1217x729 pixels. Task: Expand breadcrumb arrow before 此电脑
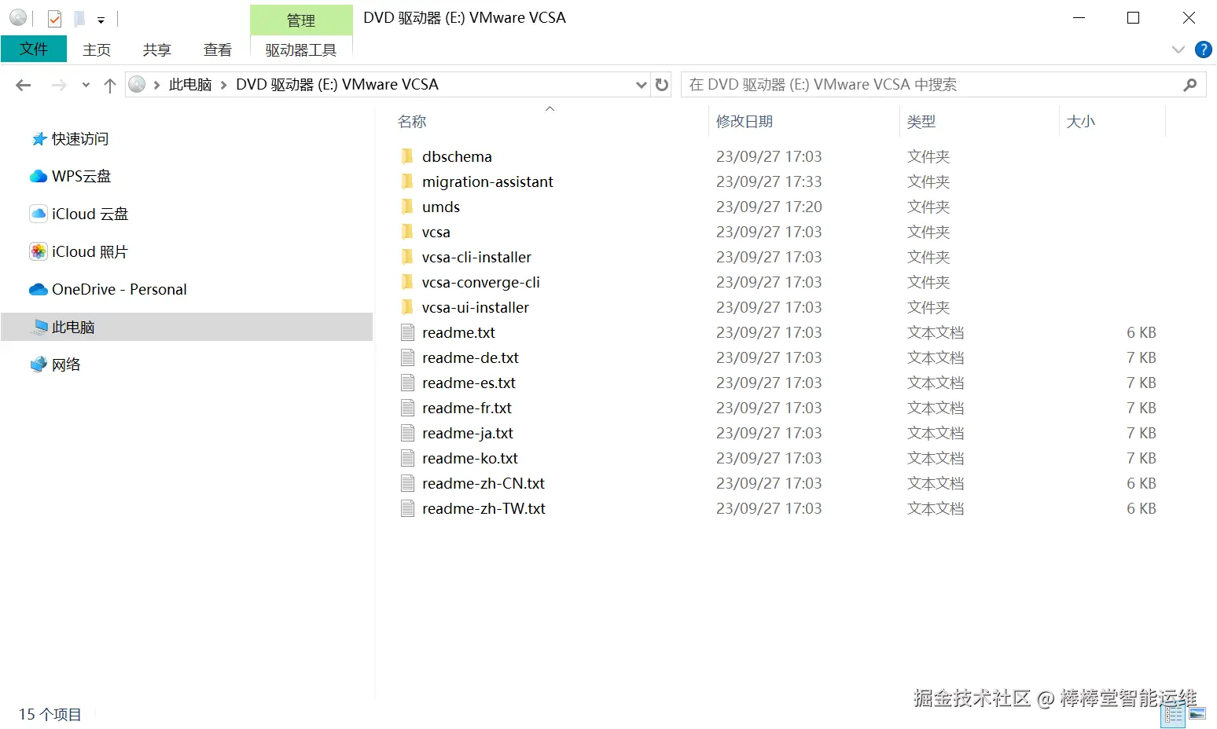pos(157,85)
